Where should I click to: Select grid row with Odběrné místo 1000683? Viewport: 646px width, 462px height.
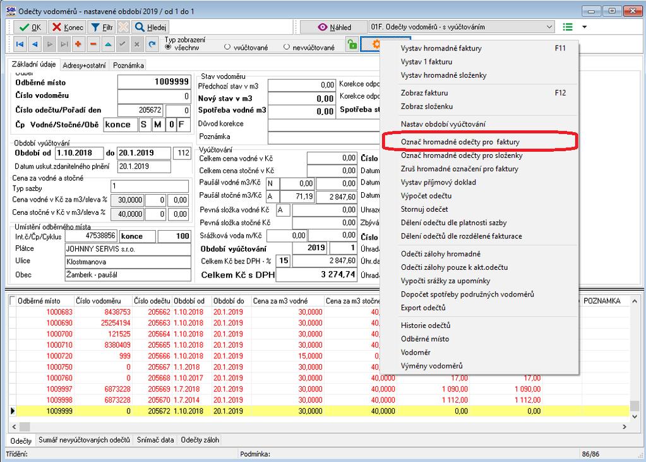tap(320, 312)
